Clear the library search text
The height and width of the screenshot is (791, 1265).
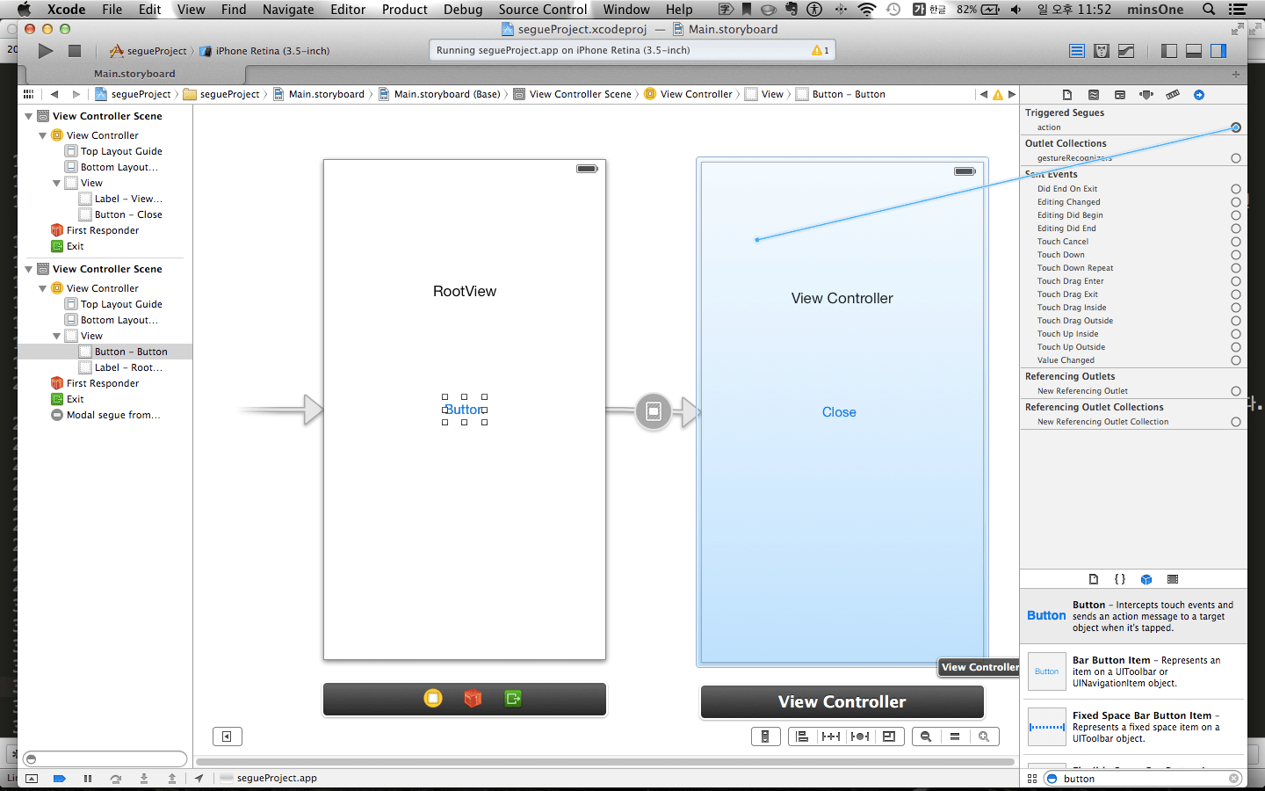click(x=1233, y=779)
